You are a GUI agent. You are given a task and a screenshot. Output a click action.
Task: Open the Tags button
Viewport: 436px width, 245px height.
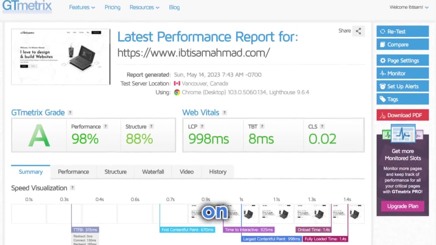pos(402,99)
